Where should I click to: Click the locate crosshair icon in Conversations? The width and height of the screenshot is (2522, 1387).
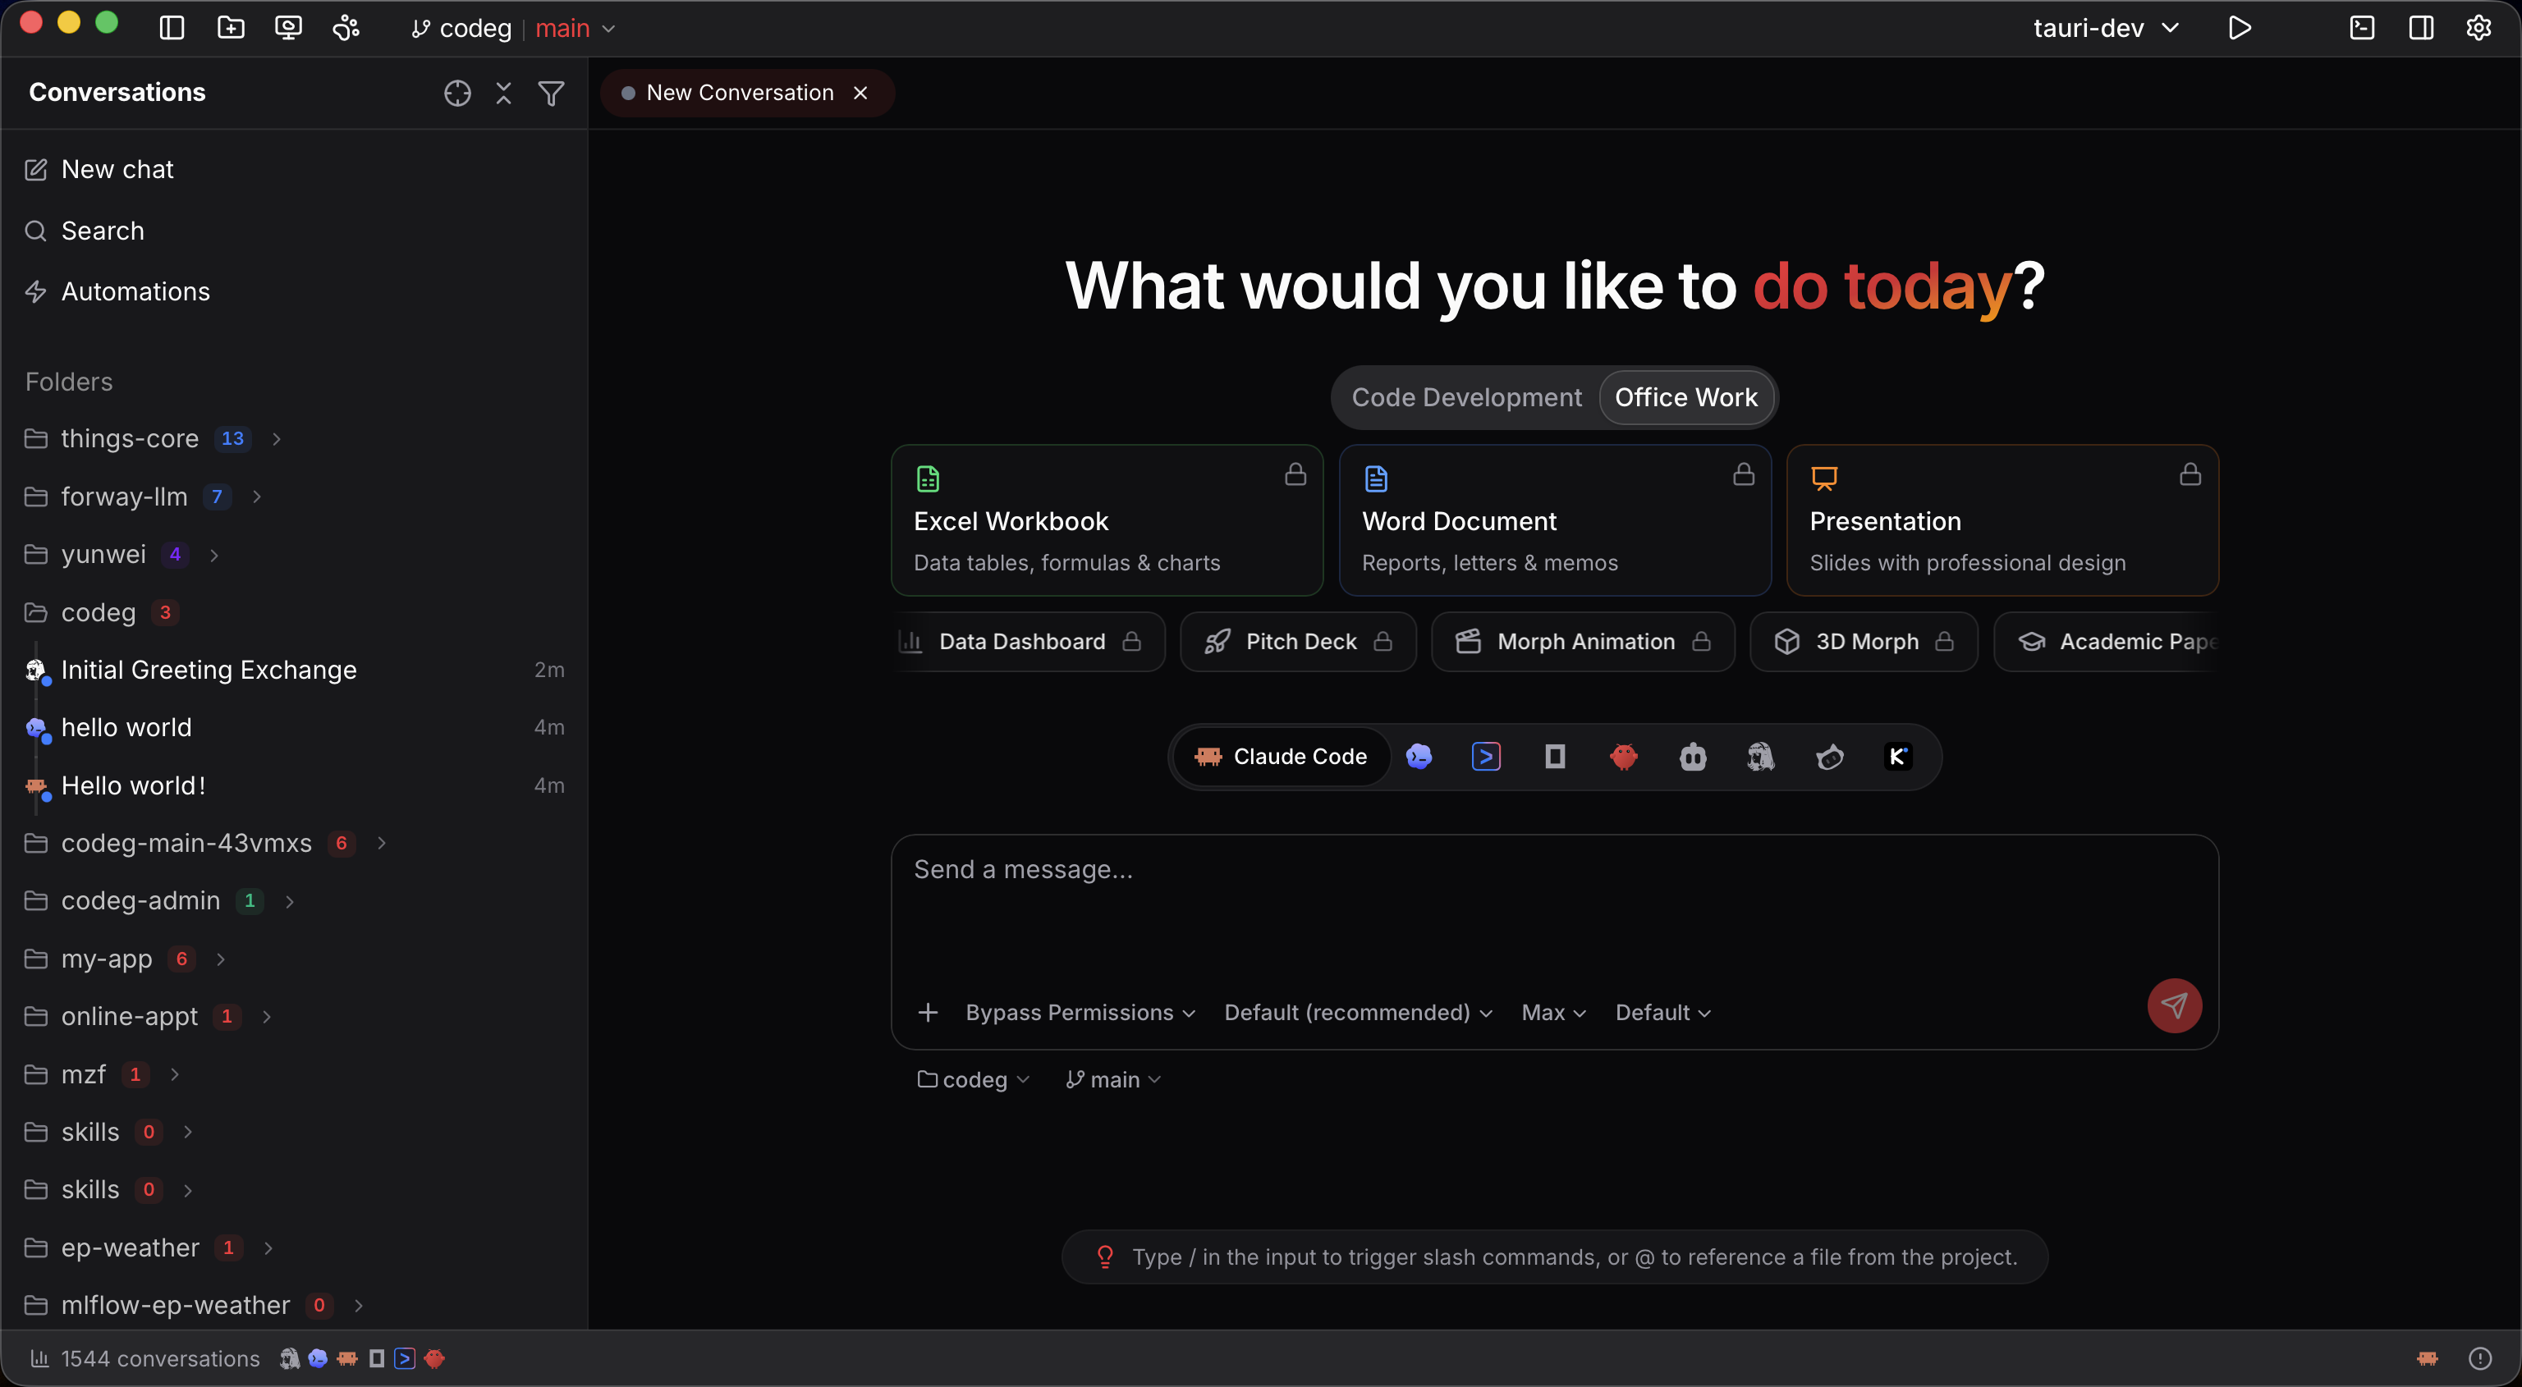(457, 93)
